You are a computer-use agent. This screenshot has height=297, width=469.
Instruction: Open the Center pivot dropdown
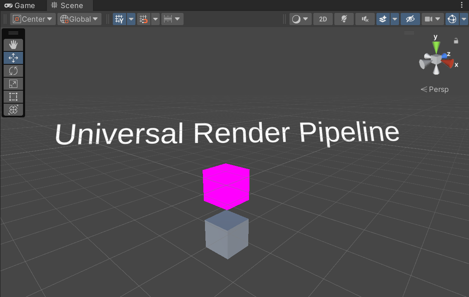[32, 19]
